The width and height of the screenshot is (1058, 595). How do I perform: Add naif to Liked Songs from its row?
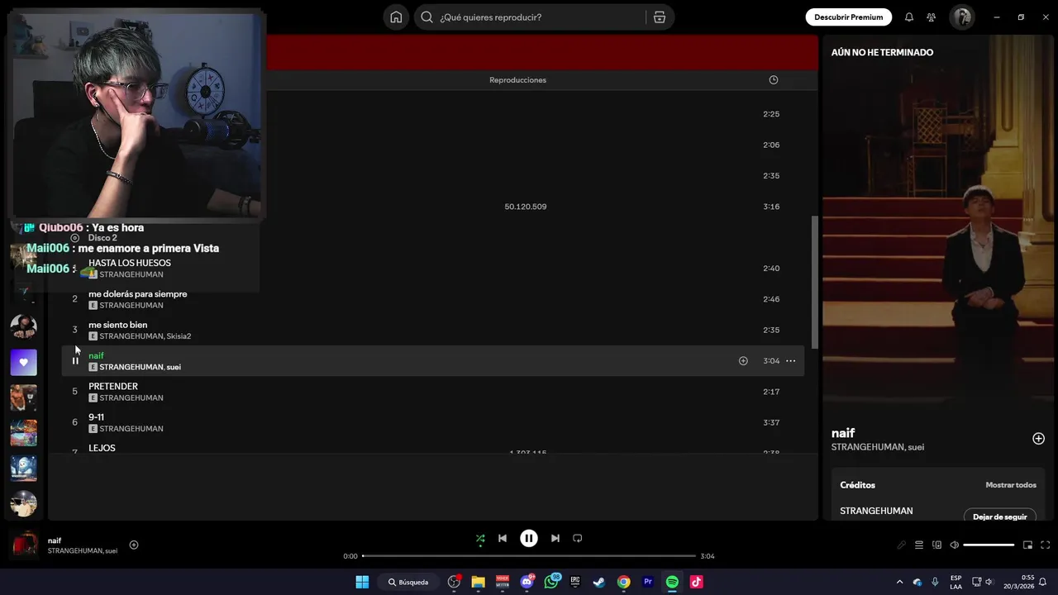point(743,361)
